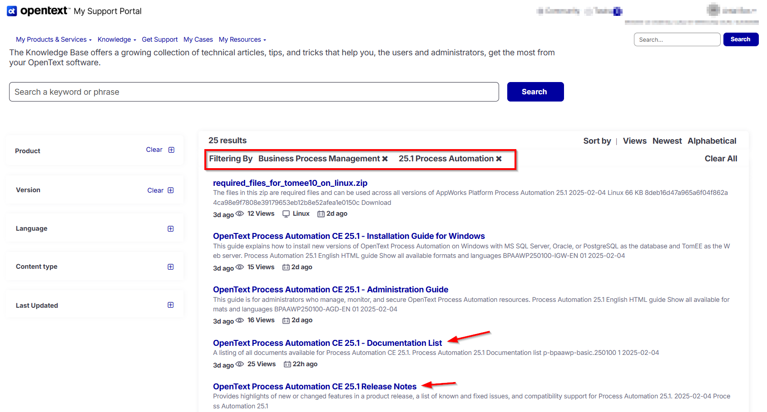The width and height of the screenshot is (767, 412).
Task: Expand the Last Updated filter
Action: click(x=171, y=305)
